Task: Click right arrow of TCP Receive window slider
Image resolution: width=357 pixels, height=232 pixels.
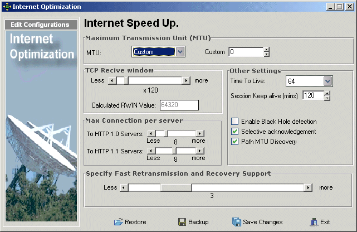Action: pyautogui.click(x=186, y=80)
